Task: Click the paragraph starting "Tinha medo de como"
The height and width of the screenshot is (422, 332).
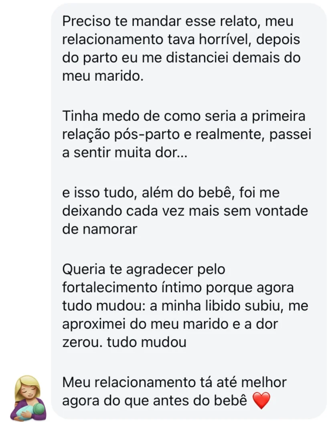Action: point(186,135)
